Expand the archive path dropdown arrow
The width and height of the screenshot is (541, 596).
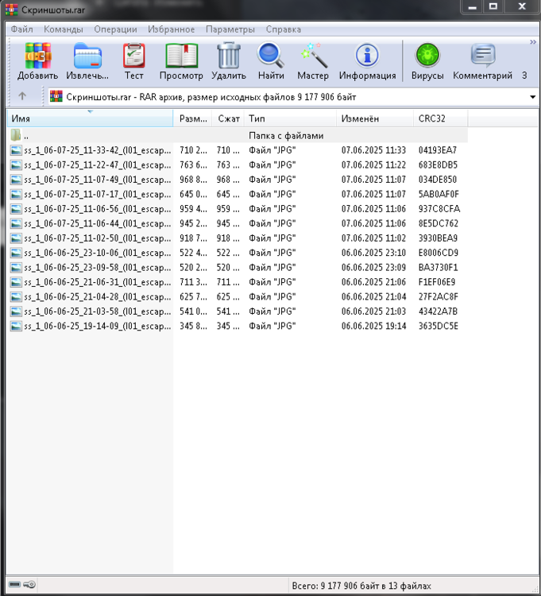[532, 97]
